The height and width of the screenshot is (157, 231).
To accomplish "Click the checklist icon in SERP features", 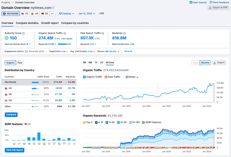I will 69,144.
